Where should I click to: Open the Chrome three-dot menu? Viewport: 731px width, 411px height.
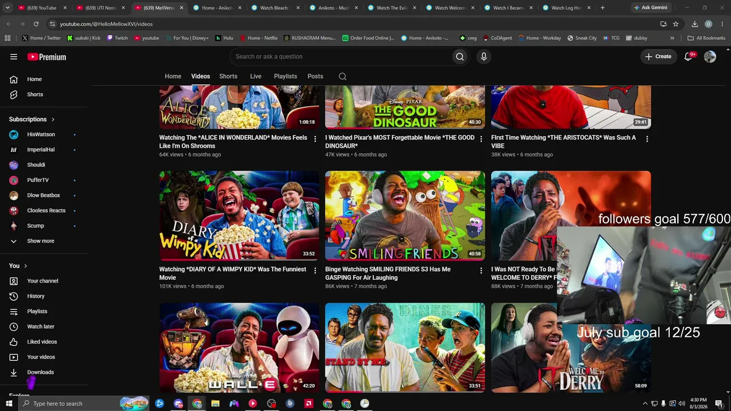click(x=721, y=24)
